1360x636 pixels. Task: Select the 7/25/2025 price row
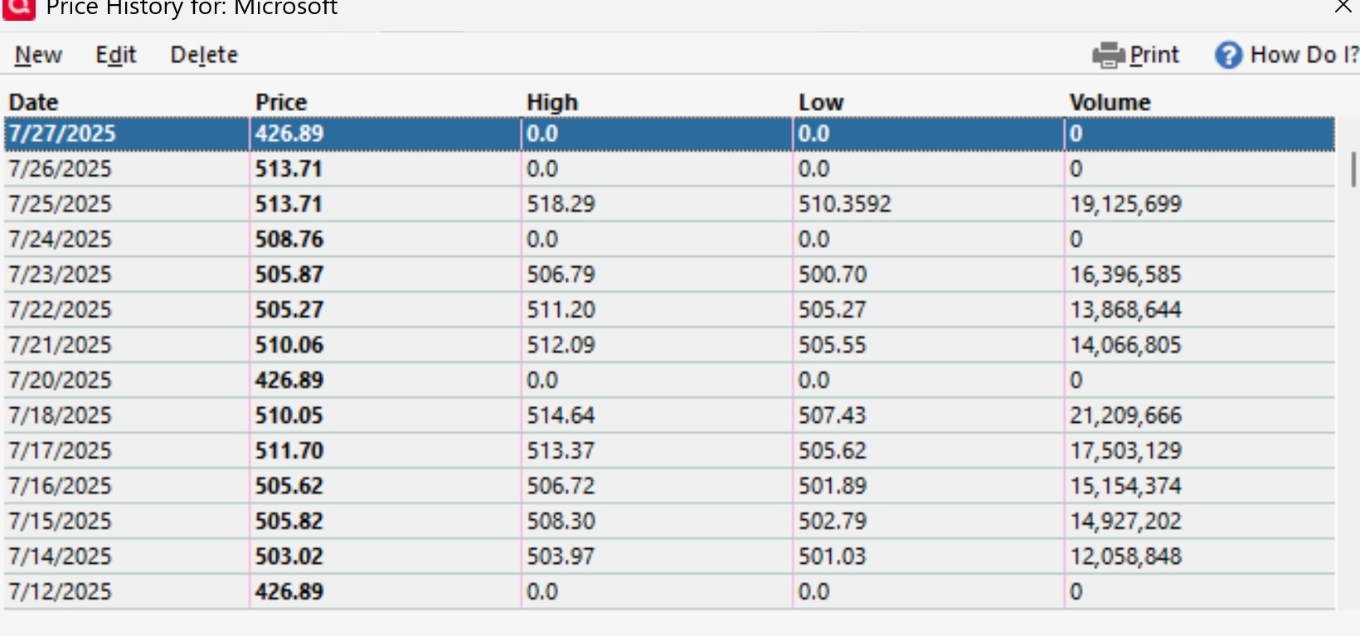pyautogui.click(x=669, y=204)
